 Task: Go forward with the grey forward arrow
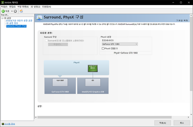[15, 11]
